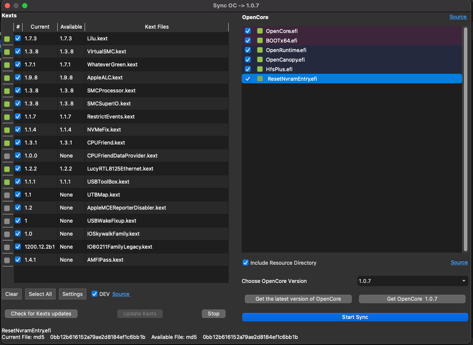Click Get OpenCore 1.0.7 button

412,299
